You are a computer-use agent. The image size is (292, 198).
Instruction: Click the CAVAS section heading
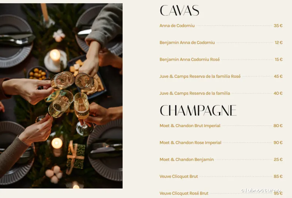click(179, 11)
